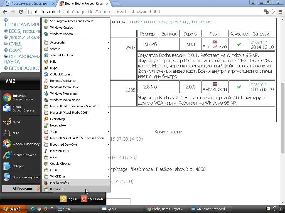Launch Microsoft Visual J# 2005 Express Edition

(x=76, y=138)
